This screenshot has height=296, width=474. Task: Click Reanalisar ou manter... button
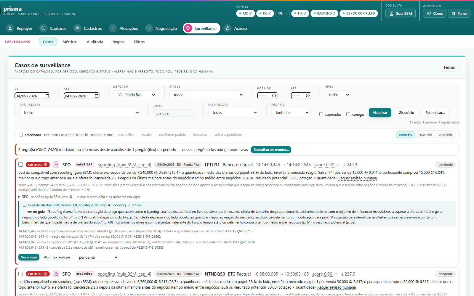[x=271, y=150]
